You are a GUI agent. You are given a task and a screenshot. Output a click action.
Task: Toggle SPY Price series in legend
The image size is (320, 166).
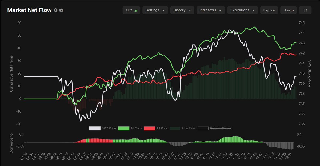(102, 128)
